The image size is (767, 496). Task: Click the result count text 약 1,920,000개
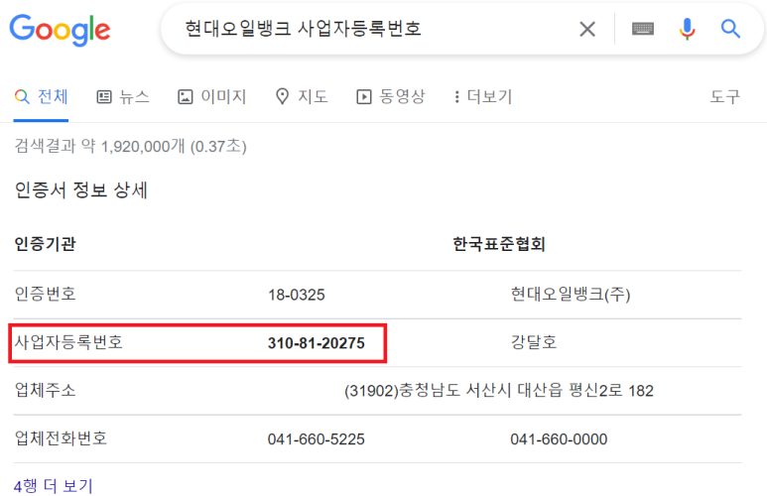[x=133, y=146]
